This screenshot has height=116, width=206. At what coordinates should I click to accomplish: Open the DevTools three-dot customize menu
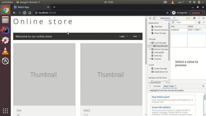point(199,18)
